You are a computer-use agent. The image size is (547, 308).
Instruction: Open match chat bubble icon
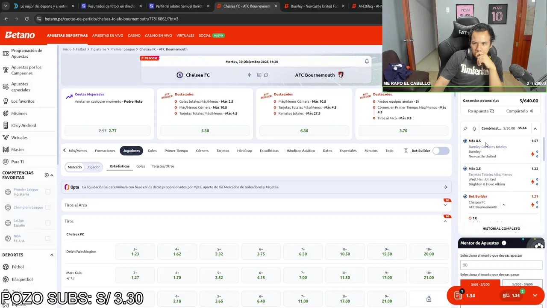pos(266,75)
